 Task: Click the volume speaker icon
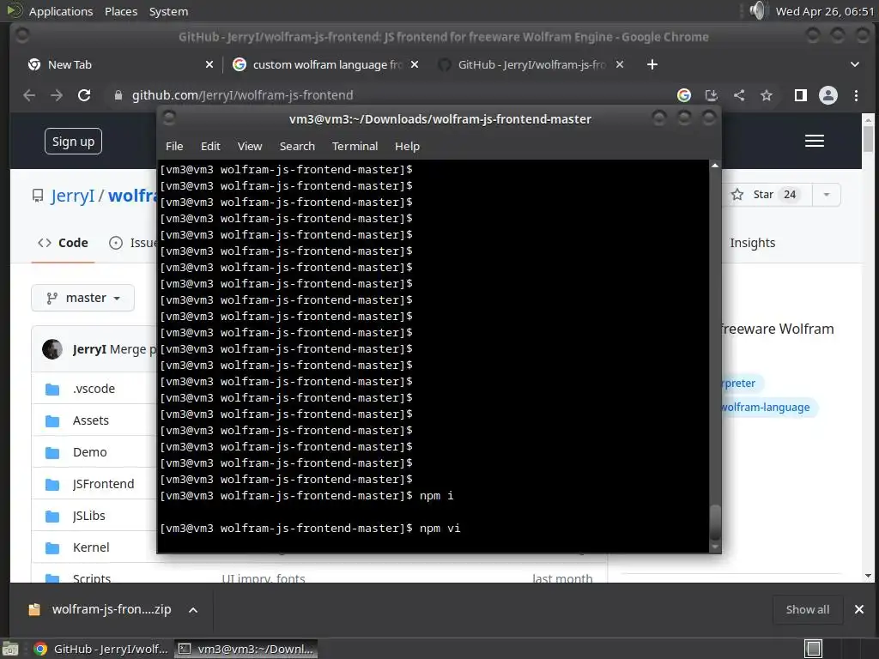click(x=757, y=10)
